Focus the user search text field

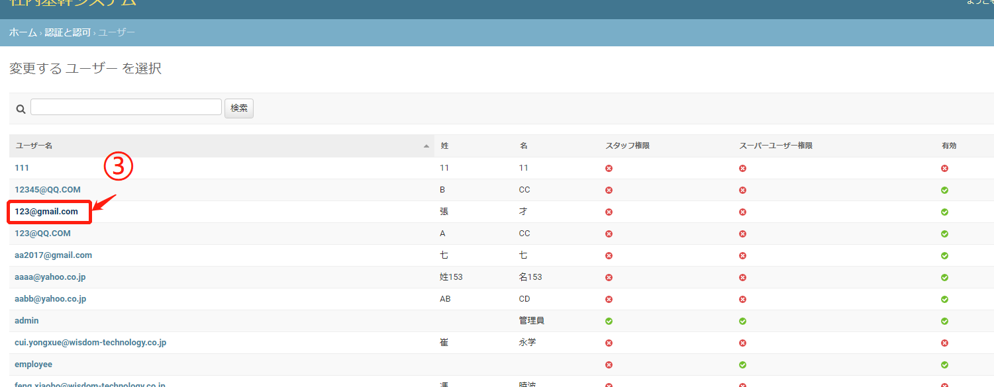[x=126, y=107]
